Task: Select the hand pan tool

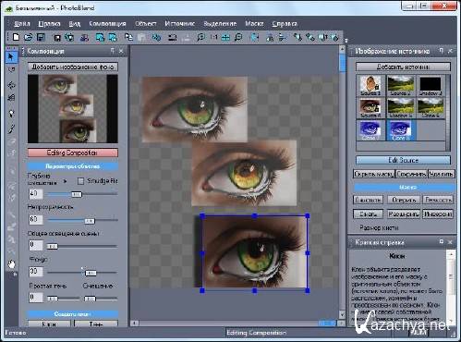Action: pyautogui.click(x=11, y=264)
